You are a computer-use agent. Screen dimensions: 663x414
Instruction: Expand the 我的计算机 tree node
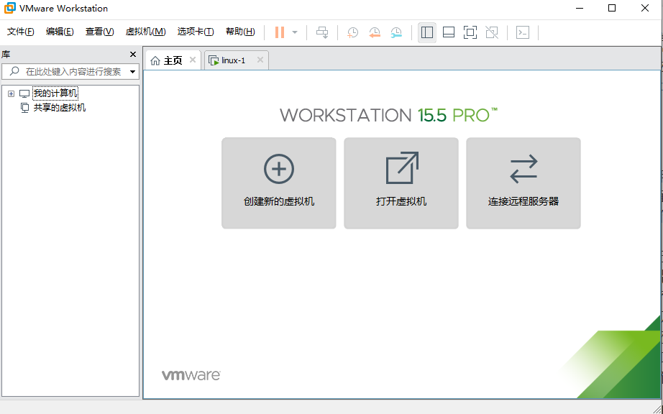(x=11, y=93)
